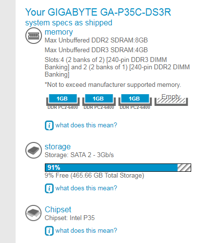Click the striped free-space portion of storage bar
The width and height of the screenshot is (199, 243).
coord(184,167)
